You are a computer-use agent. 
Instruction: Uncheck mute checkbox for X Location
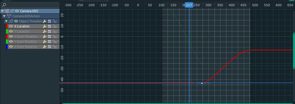49,26
